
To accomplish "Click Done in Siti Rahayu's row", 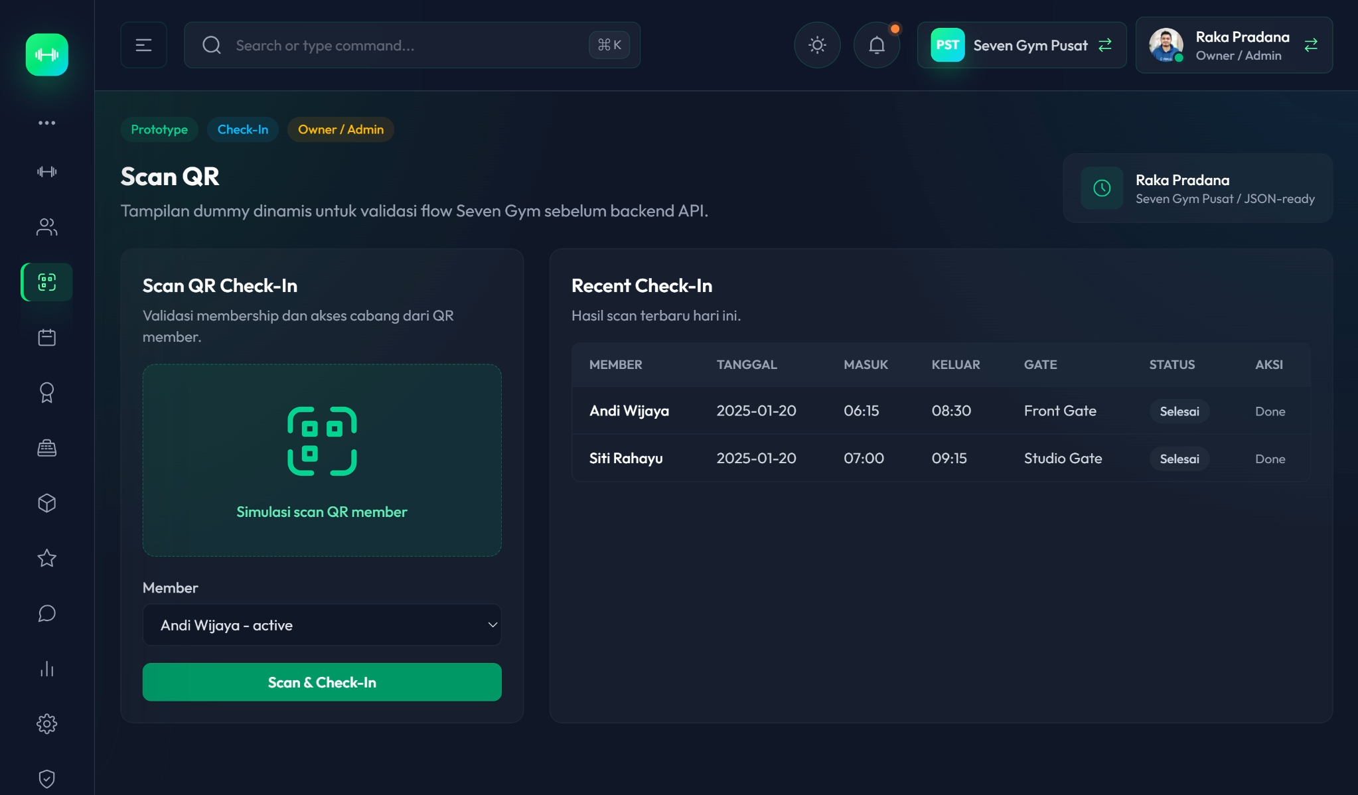I will point(1270,459).
